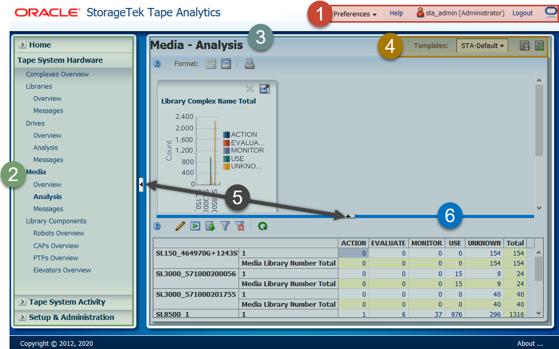This screenshot has width=559, height=349.
Task: Click the sta_admin (Administrator) user name
Action: 465,13
